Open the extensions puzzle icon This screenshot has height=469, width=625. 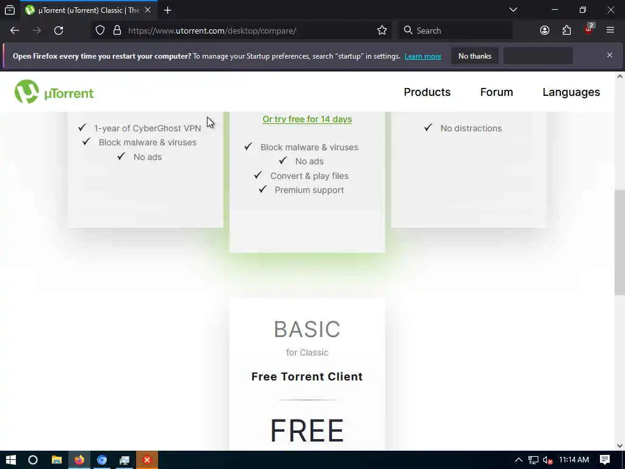[x=566, y=31]
